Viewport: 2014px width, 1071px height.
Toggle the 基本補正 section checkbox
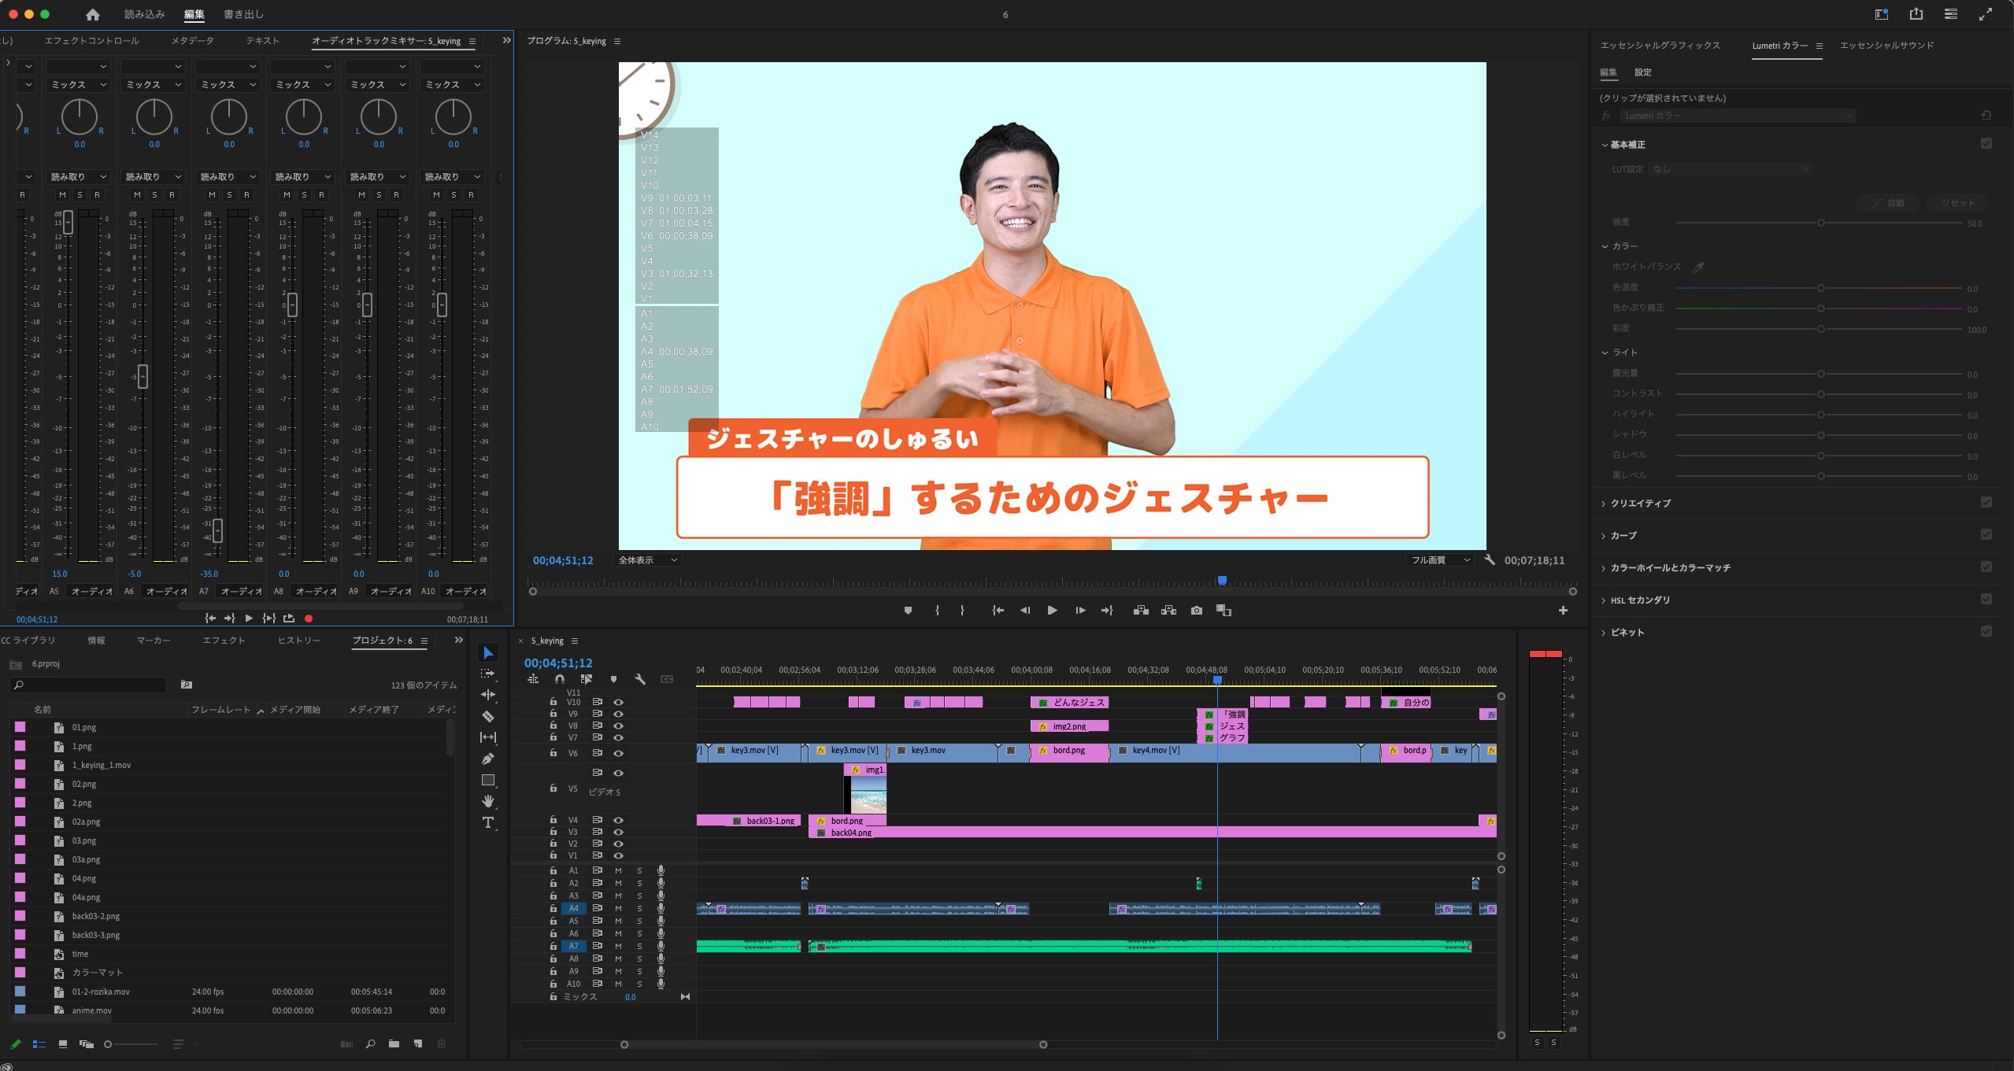pos(1986,143)
